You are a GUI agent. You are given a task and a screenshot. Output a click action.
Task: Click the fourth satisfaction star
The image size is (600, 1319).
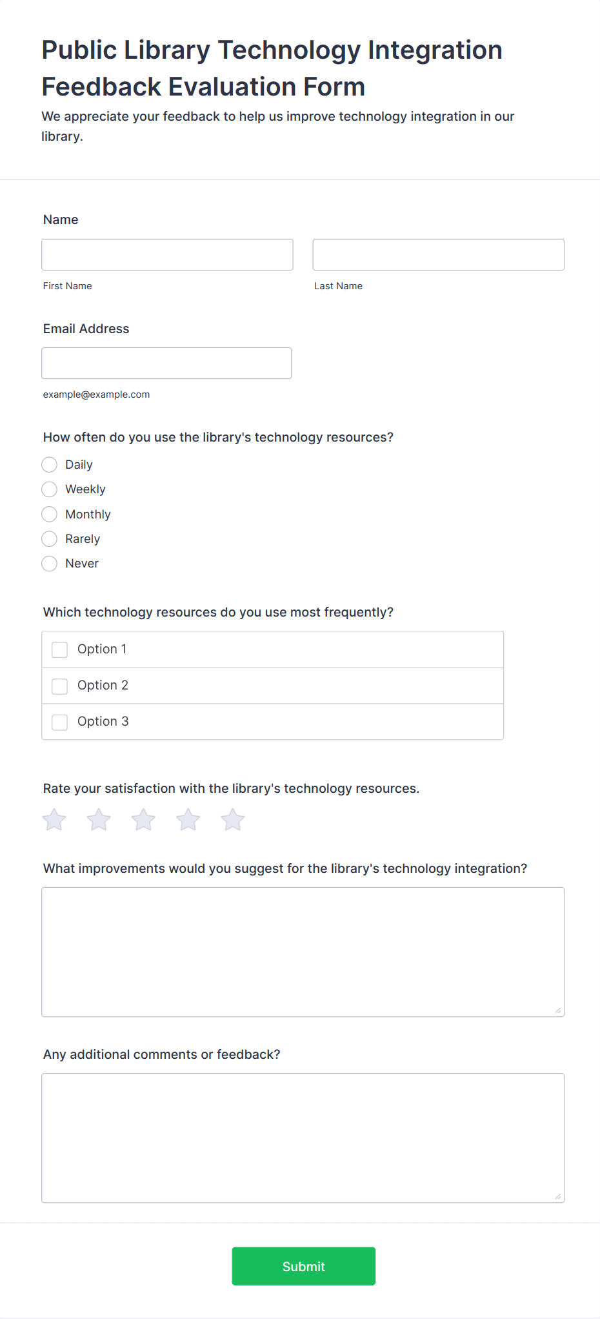click(x=188, y=820)
